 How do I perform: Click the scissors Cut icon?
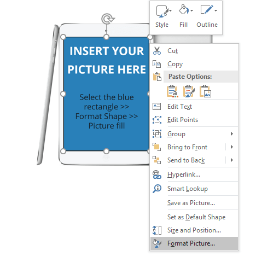(157, 51)
